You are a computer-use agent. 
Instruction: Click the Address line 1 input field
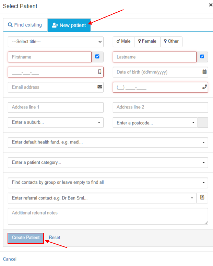click(x=56, y=107)
